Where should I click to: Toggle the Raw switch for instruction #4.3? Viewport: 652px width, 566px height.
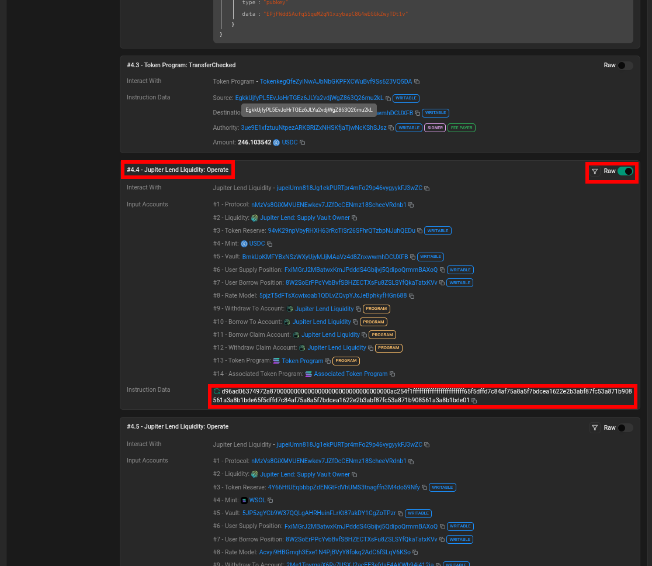click(625, 65)
